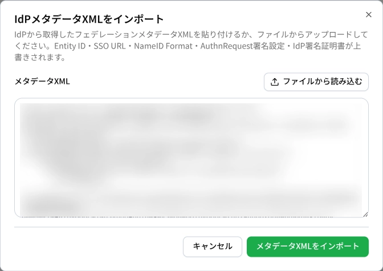Confirm import of pasted metadata XML
This screenshot has height=271, width=383.
coord(308,246)
